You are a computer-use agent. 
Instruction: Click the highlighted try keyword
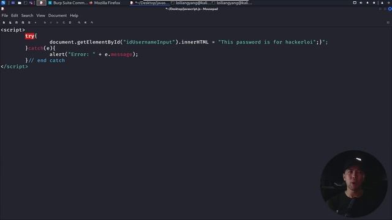click(x=29, y=36)
